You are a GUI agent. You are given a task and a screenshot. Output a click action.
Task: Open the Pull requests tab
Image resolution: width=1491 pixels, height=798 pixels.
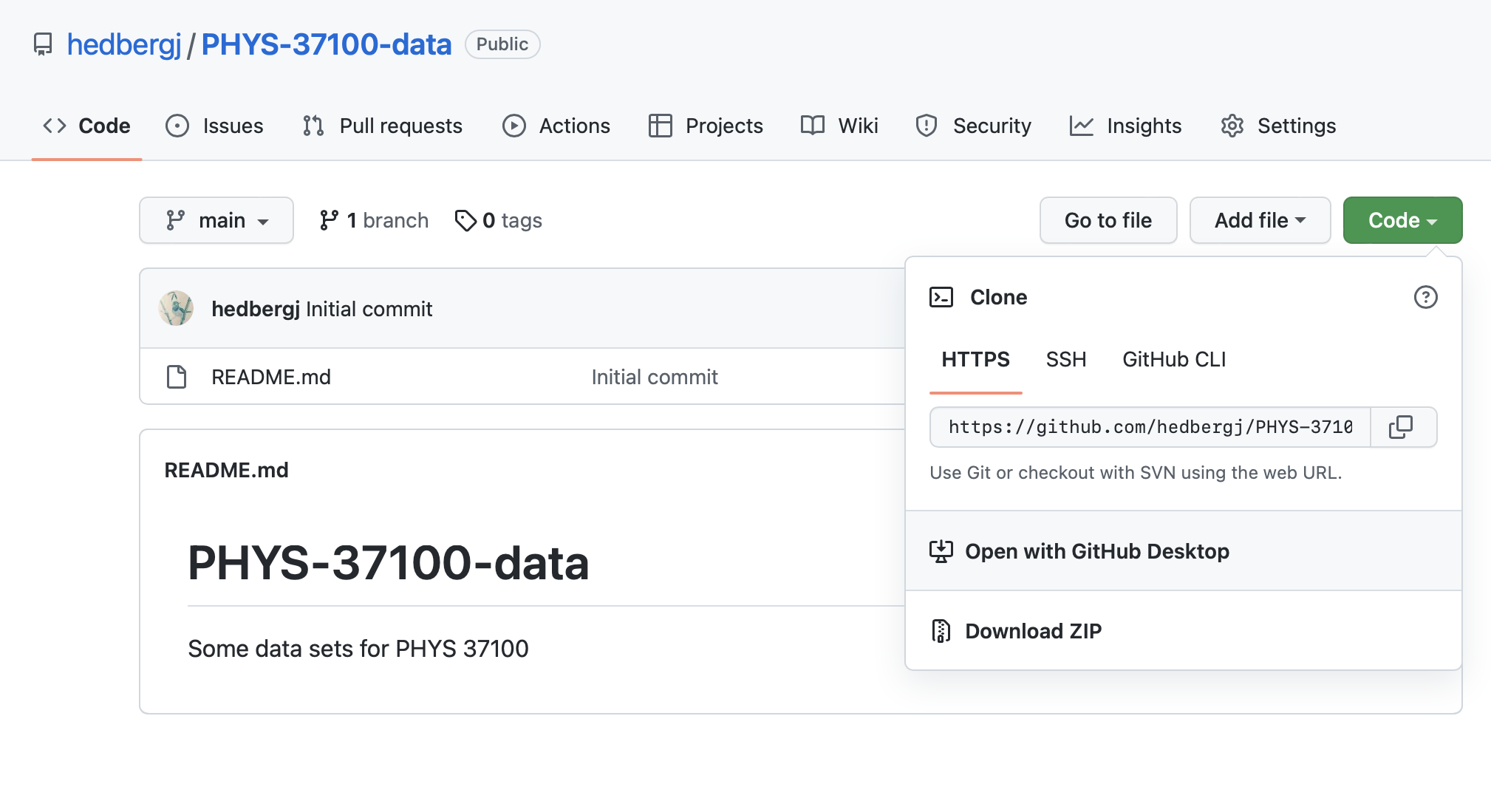click(x=382, y=126)
